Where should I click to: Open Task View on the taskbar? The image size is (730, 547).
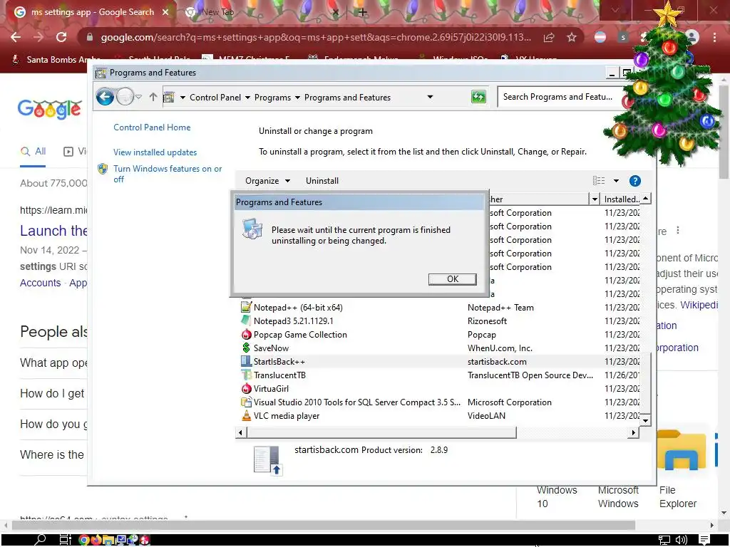click(x=65, y=540)
